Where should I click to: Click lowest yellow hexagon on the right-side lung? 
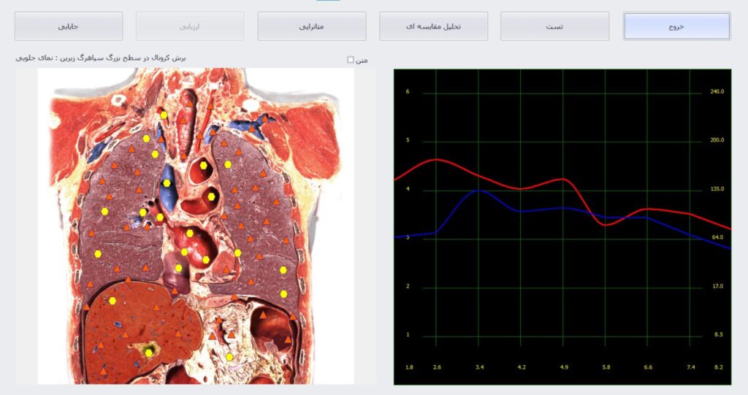tap(283, 294)
